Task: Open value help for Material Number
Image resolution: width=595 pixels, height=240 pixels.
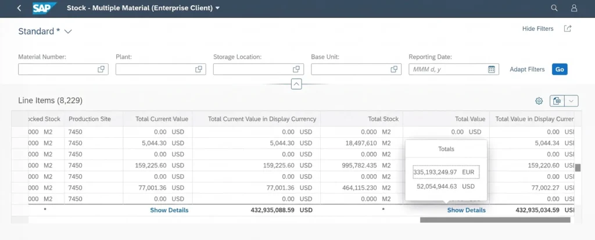Action: 101,69
